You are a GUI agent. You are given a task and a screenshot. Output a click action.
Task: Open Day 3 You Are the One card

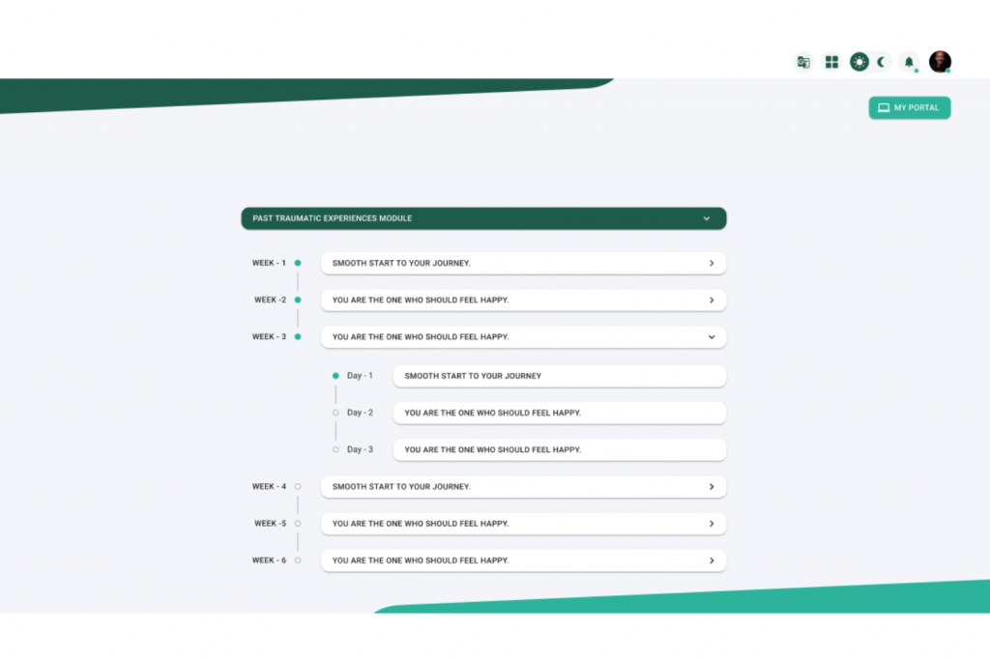click(560, 450)
